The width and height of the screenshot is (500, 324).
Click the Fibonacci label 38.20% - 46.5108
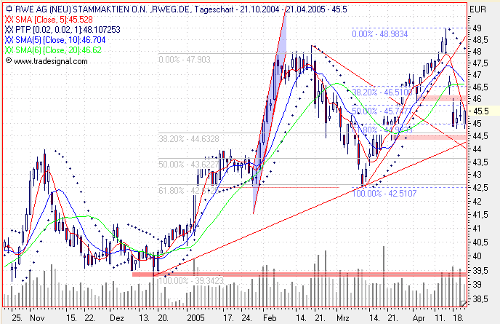tap(382, 92)
